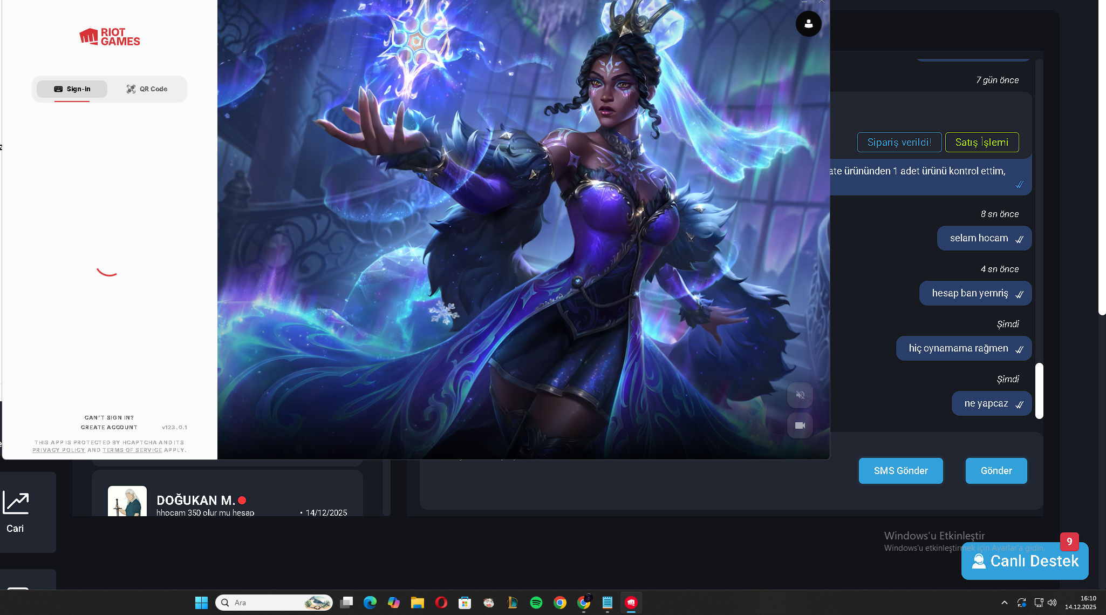The height and width of the screenshot is (615, 1106).
Task: Select the 'ne yapcaz' chat message
Action: click(x=992, y=403)
